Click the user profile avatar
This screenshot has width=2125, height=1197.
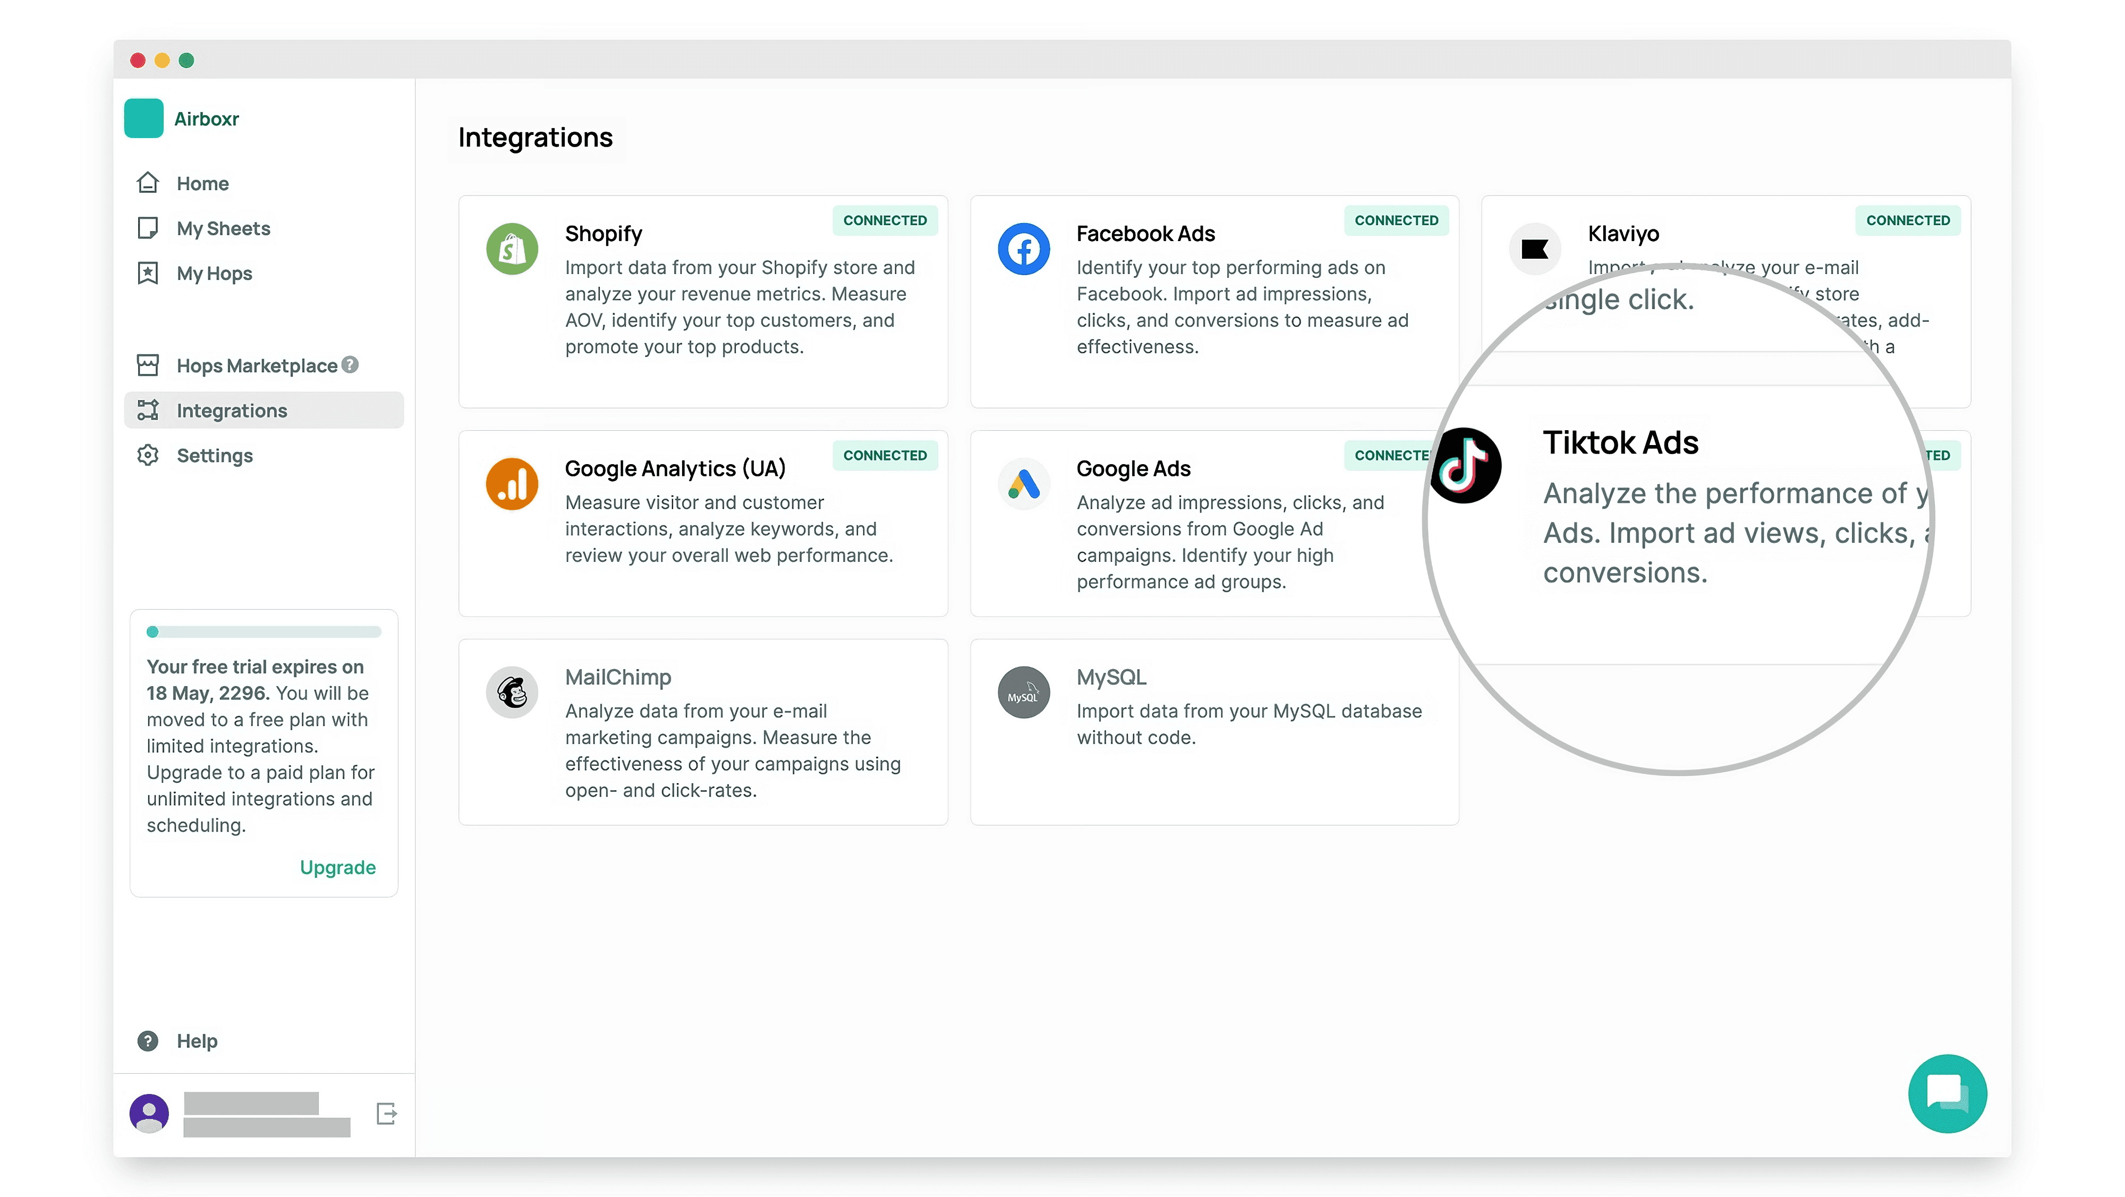[149, 1113]
